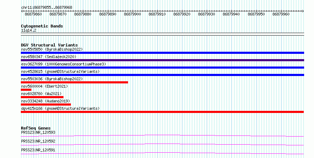Select the magenta line for PRSS23|NR_120591
This screenshot has width=314, height=158.
(x=162, y=153)
